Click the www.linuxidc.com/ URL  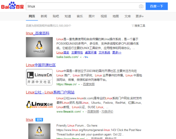pos(69,111)
